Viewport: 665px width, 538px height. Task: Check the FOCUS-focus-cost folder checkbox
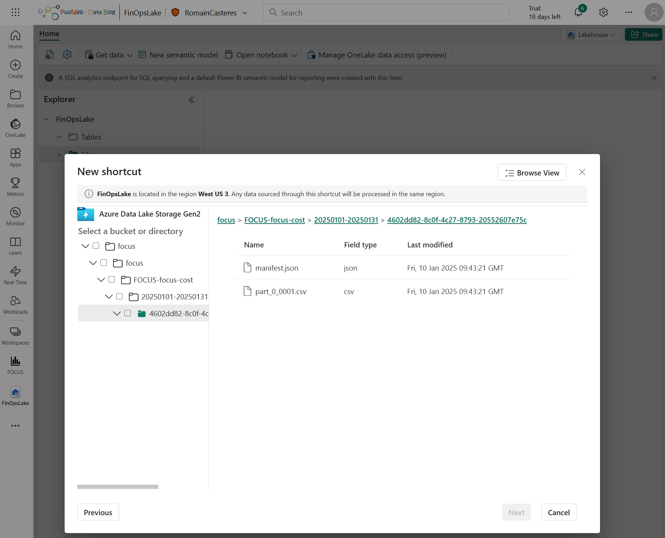coord(112,279)
